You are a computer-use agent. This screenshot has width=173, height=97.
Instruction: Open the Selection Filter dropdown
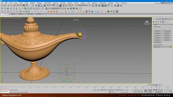click(19, 5)
